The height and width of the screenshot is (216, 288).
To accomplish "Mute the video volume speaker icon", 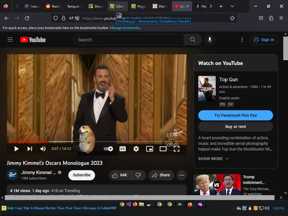I will tap(43, 149).
